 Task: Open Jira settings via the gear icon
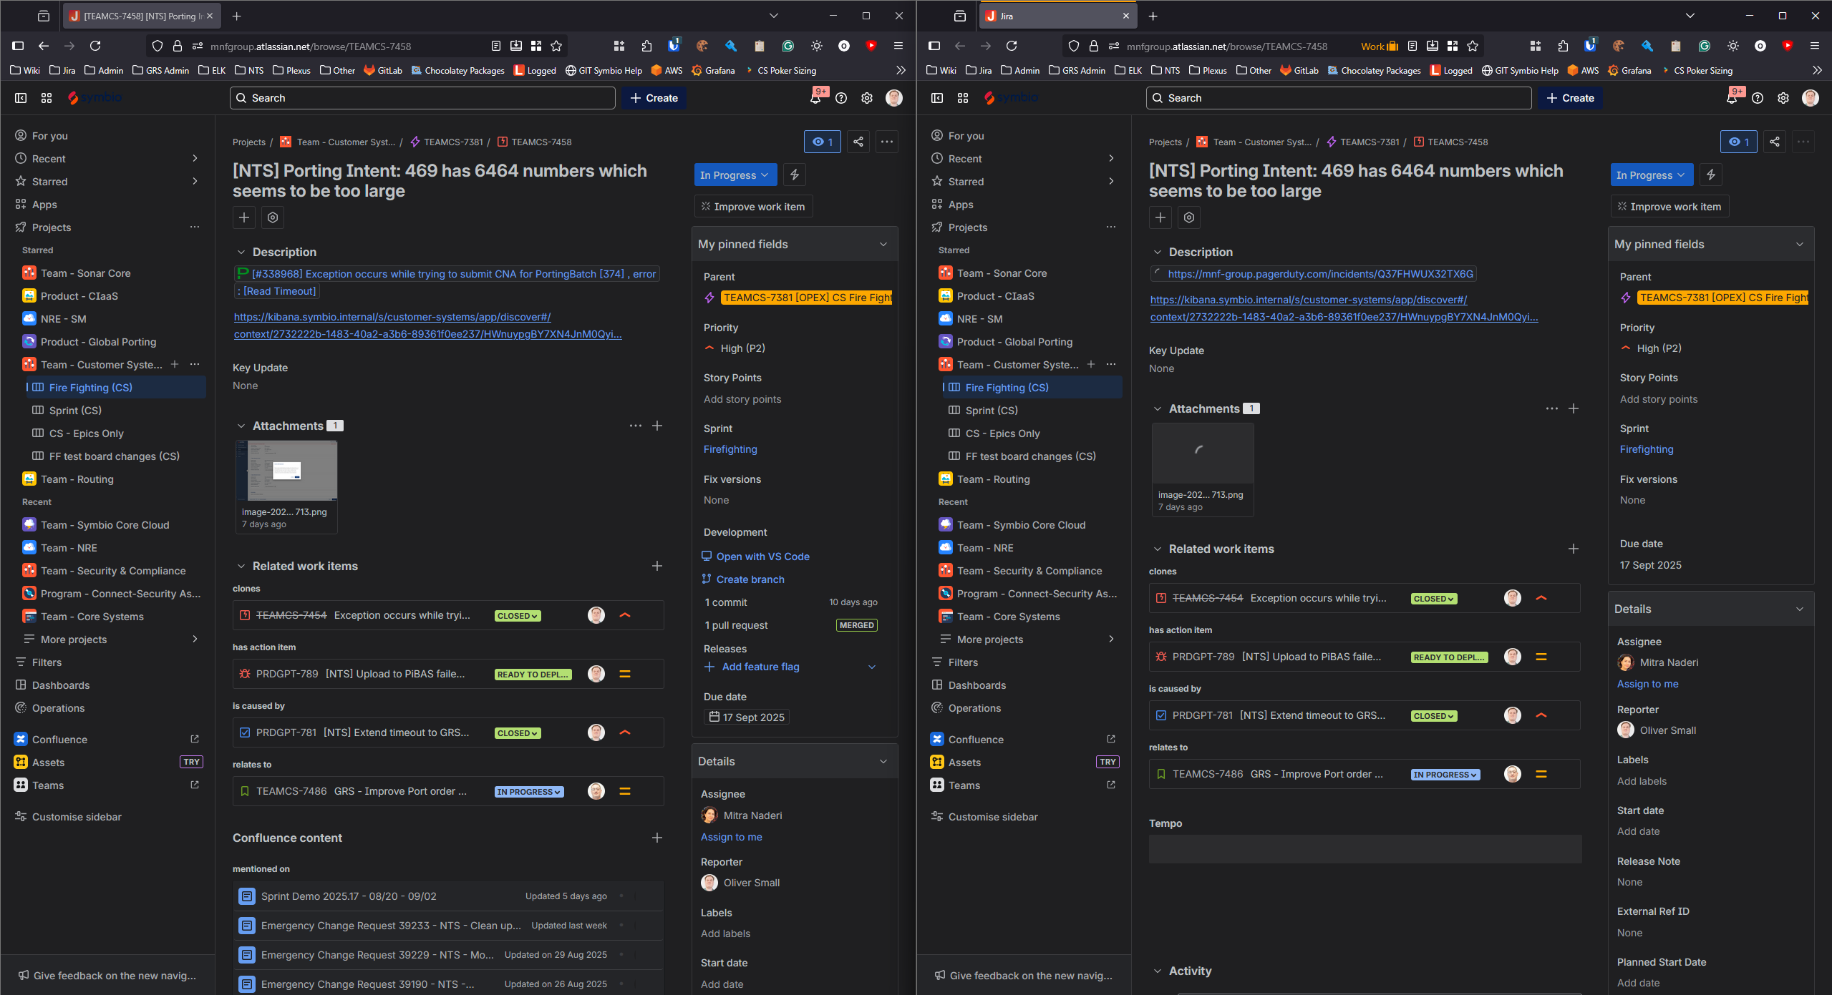[x=867, y=98]
